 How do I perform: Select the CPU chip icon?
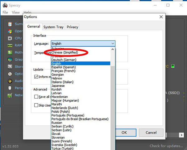coord(10,38)
